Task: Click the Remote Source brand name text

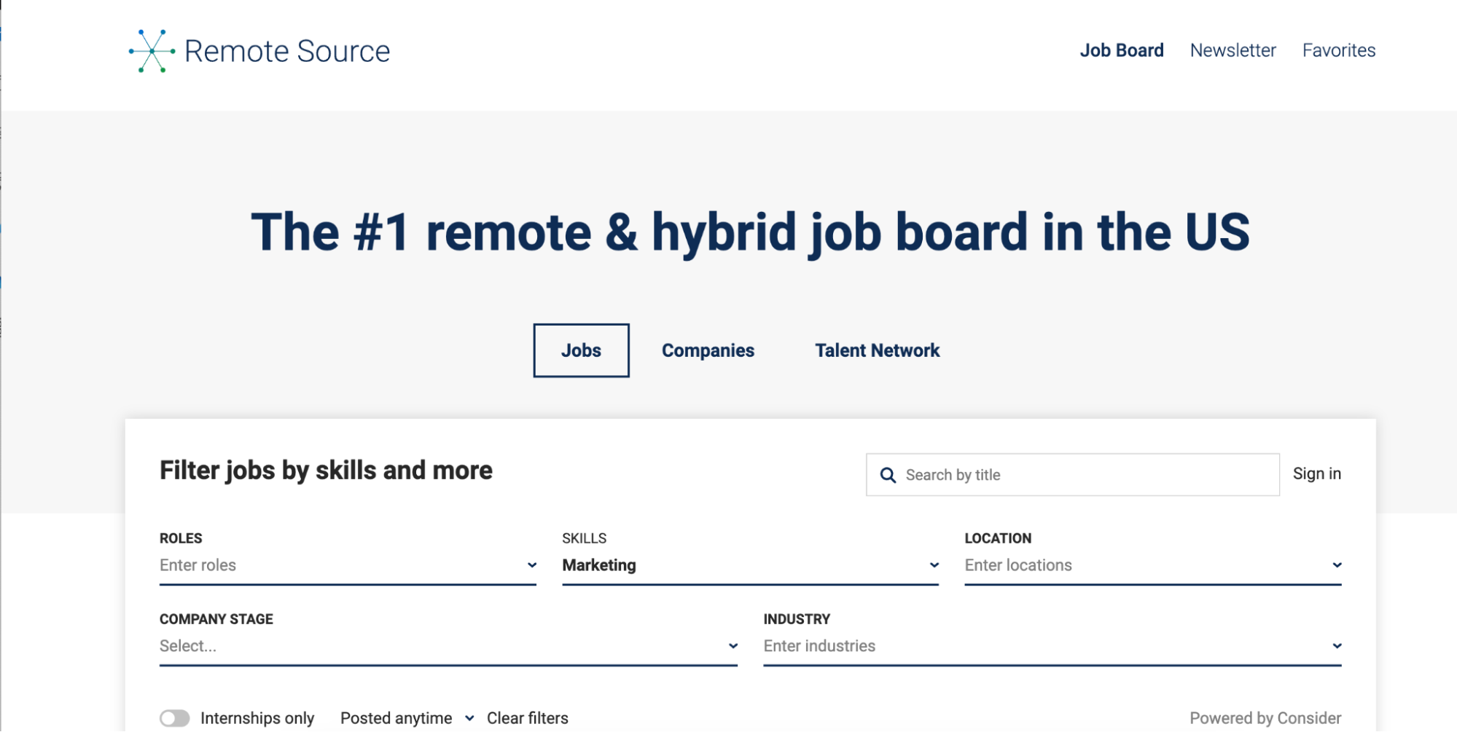Action: point(287,51)
